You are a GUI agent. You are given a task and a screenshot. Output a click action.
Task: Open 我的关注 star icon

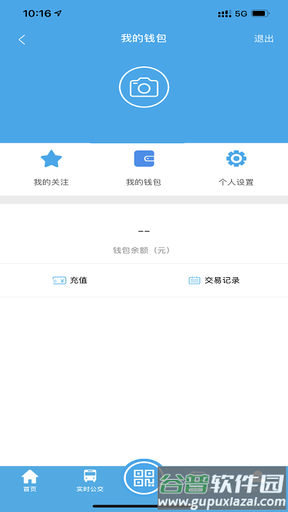click(x=51, y=159)
